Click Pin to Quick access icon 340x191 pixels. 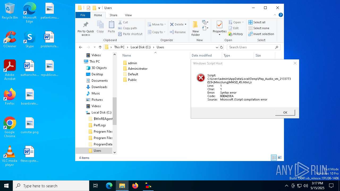coord(86,29)
